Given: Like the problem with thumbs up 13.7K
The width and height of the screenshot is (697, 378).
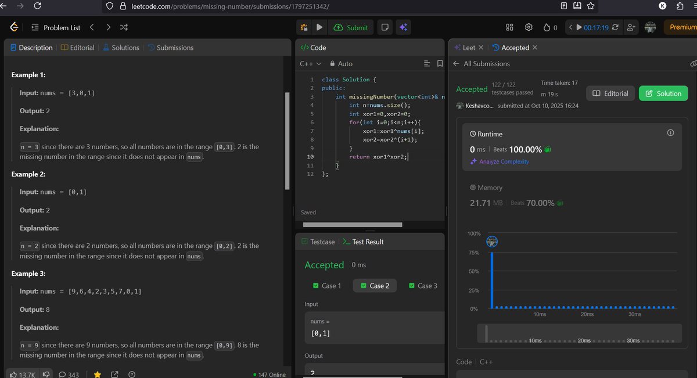Looking at the screenshot, I should click(x=22, y=375).
